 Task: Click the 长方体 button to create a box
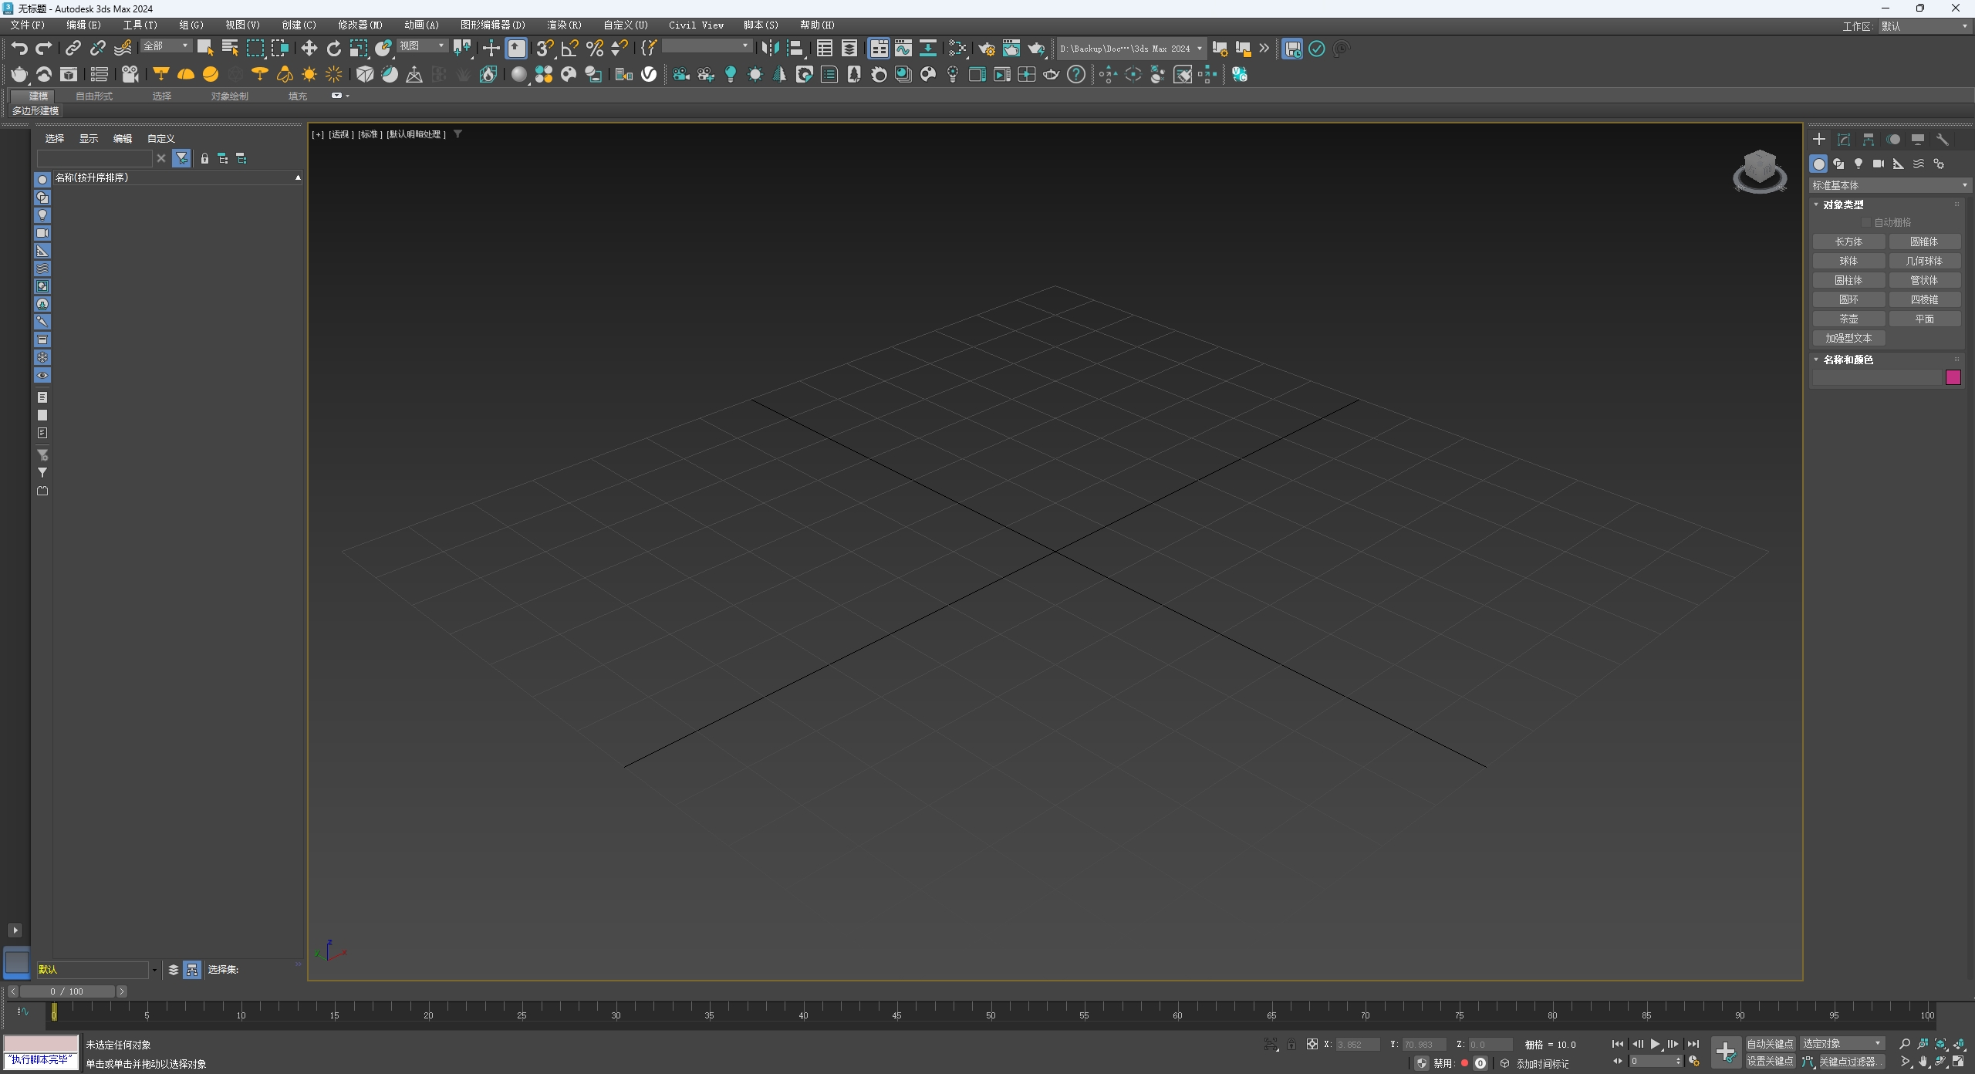(x=1849, y=241)
